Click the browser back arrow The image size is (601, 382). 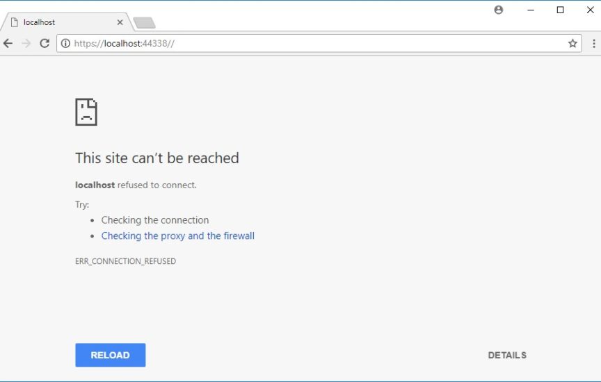coord(8,43)
